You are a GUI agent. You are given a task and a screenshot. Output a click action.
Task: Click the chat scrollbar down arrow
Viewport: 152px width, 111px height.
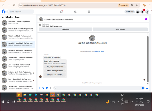tap(148, 83)
